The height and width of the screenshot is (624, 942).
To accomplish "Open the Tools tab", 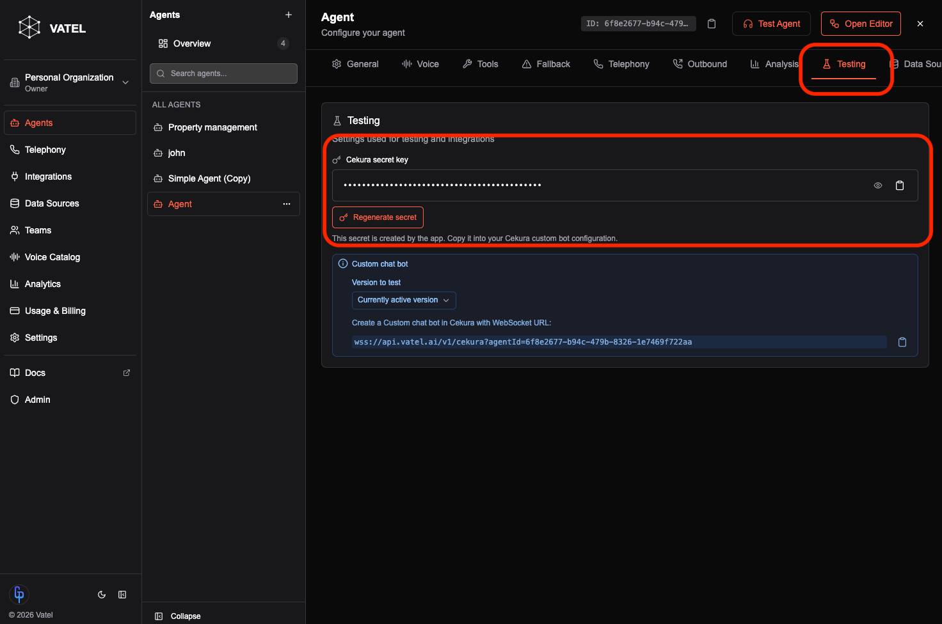I will coord(480,64).
